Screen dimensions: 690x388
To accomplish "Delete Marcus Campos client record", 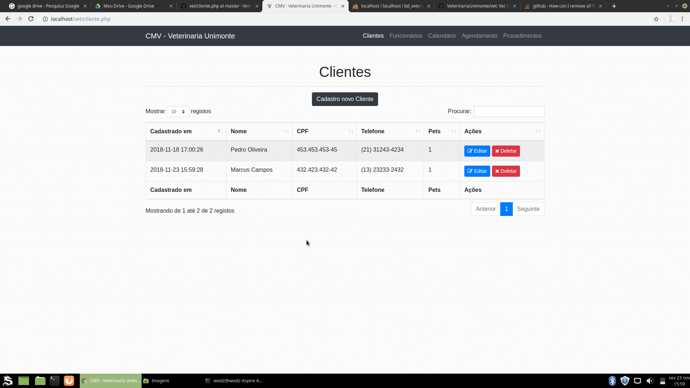I will pyautogui.click(x=506, y=171).
